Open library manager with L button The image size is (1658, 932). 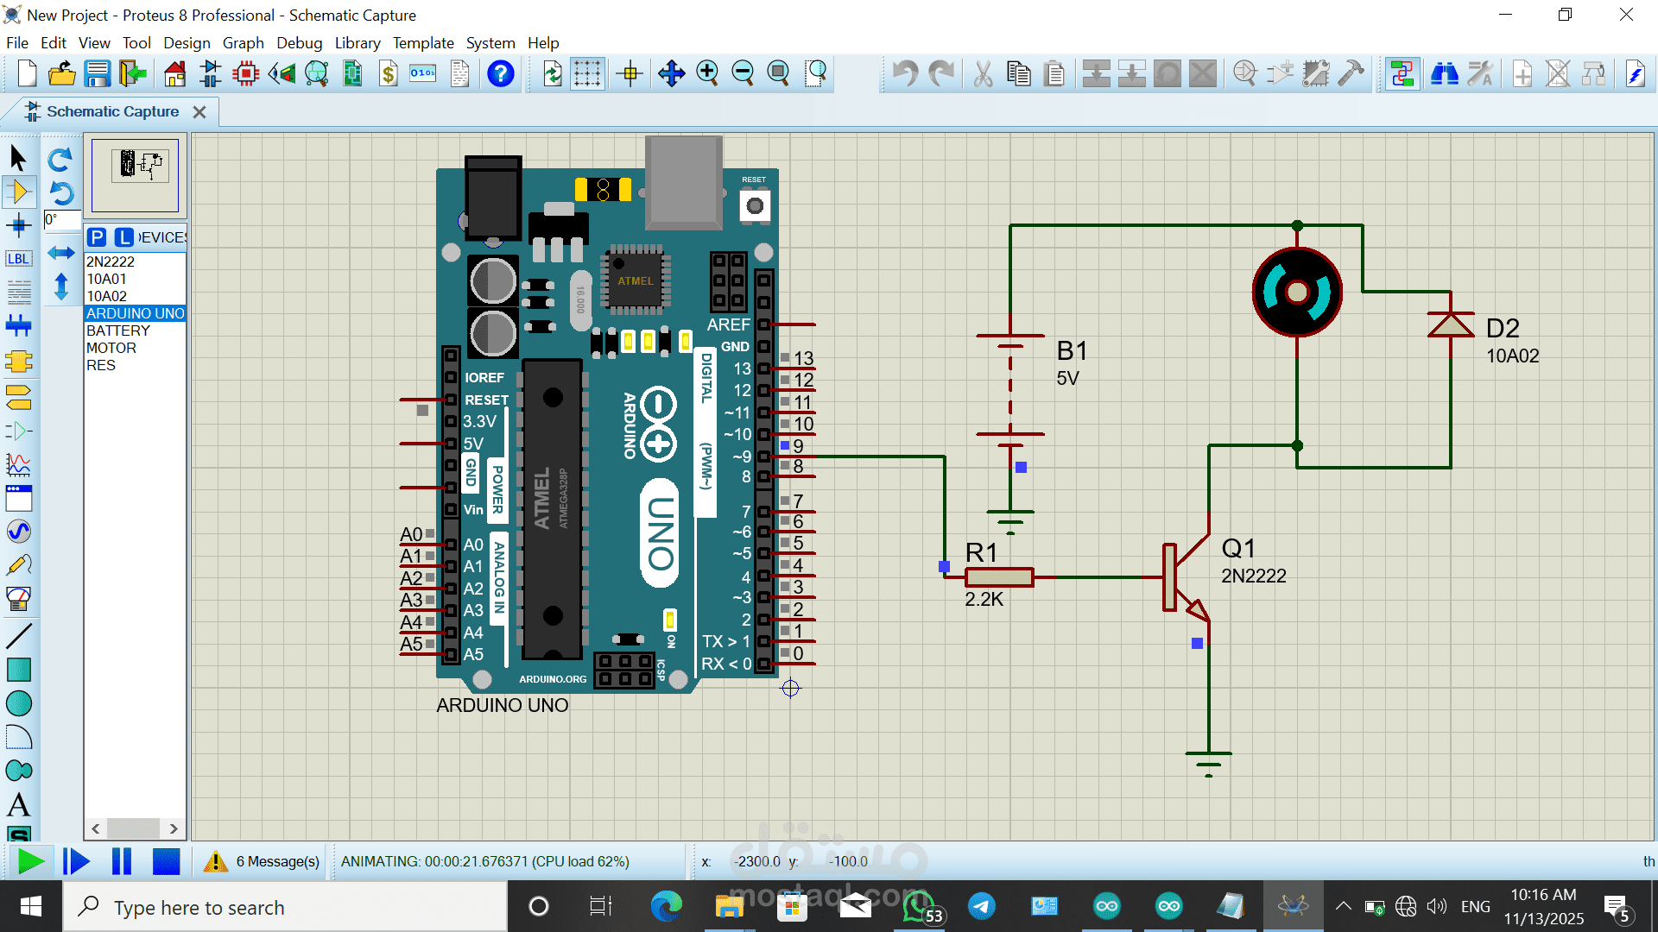125,237
